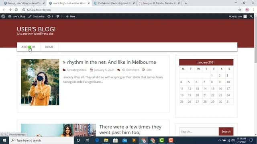Screen dimensions: 257x144
Task: Bookmark this page with the star icon
Action: [x=240, y=10]
